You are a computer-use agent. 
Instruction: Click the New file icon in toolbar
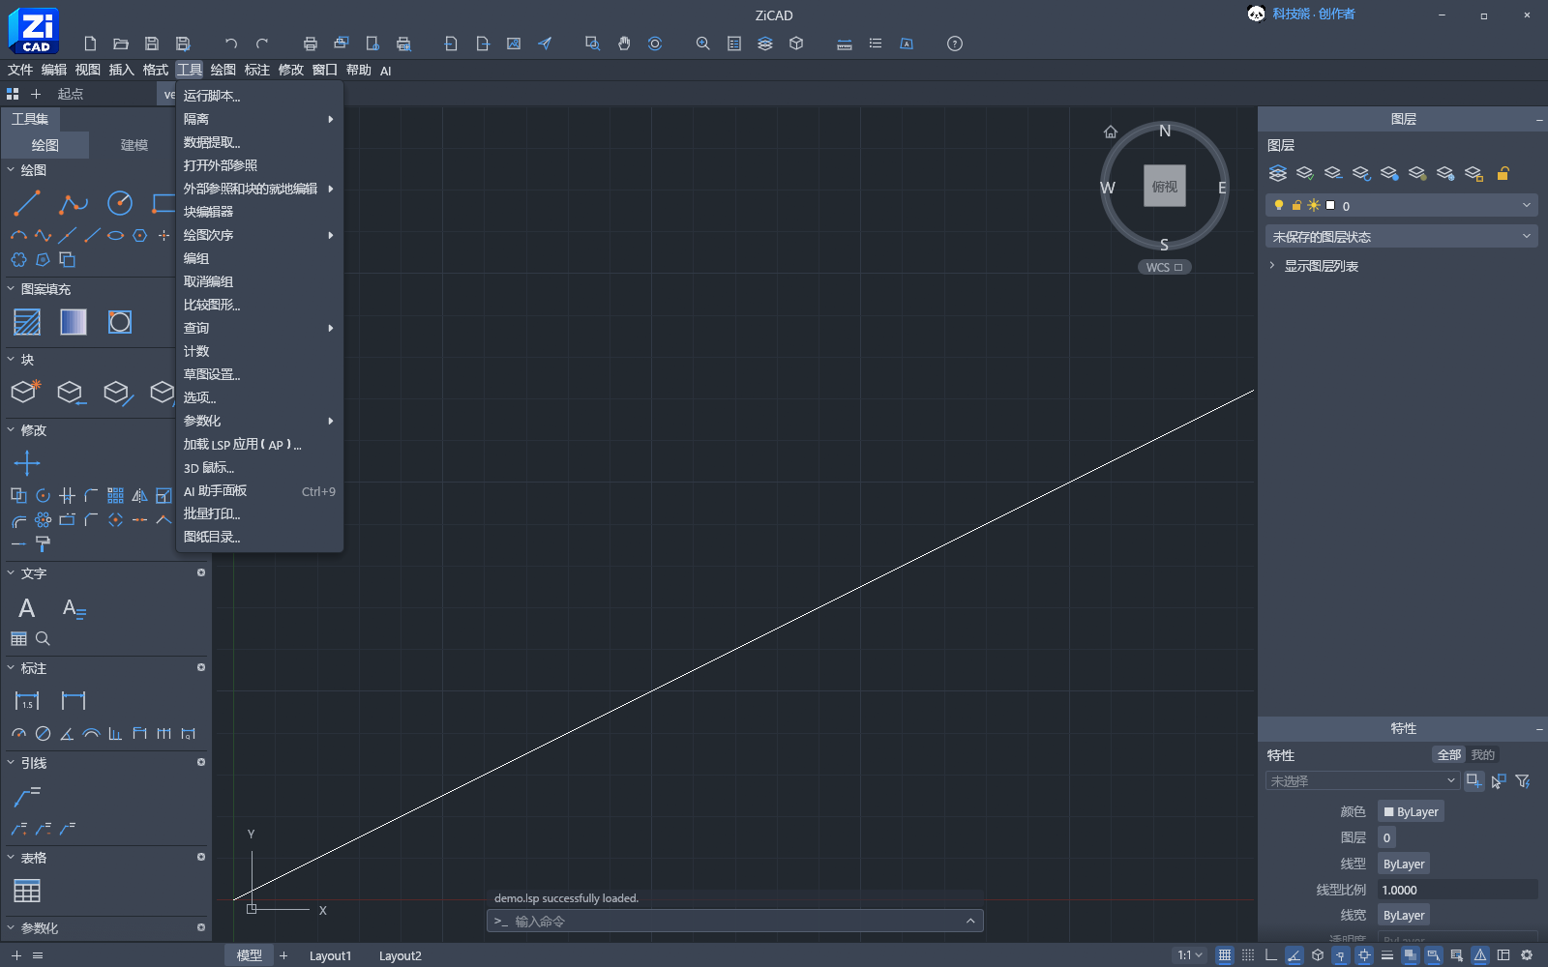(90, 44)
